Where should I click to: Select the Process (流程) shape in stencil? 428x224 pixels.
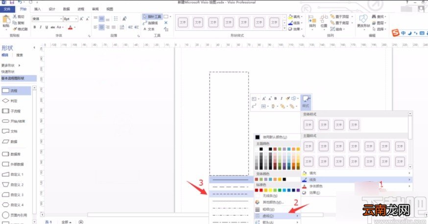tap(16, 90)
